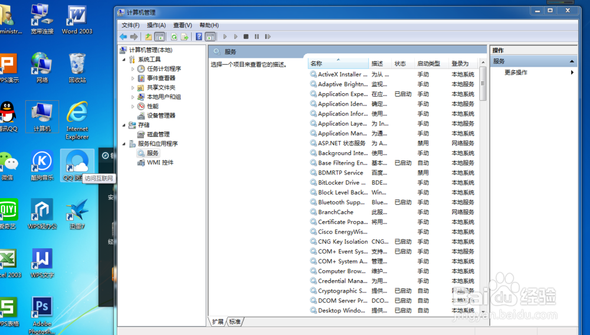Select the QQ browser desktop icon

77,165
